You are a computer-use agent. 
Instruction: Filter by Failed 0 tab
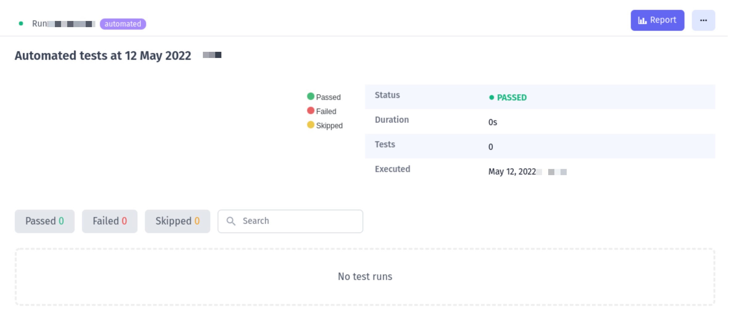tap(109, 221)
